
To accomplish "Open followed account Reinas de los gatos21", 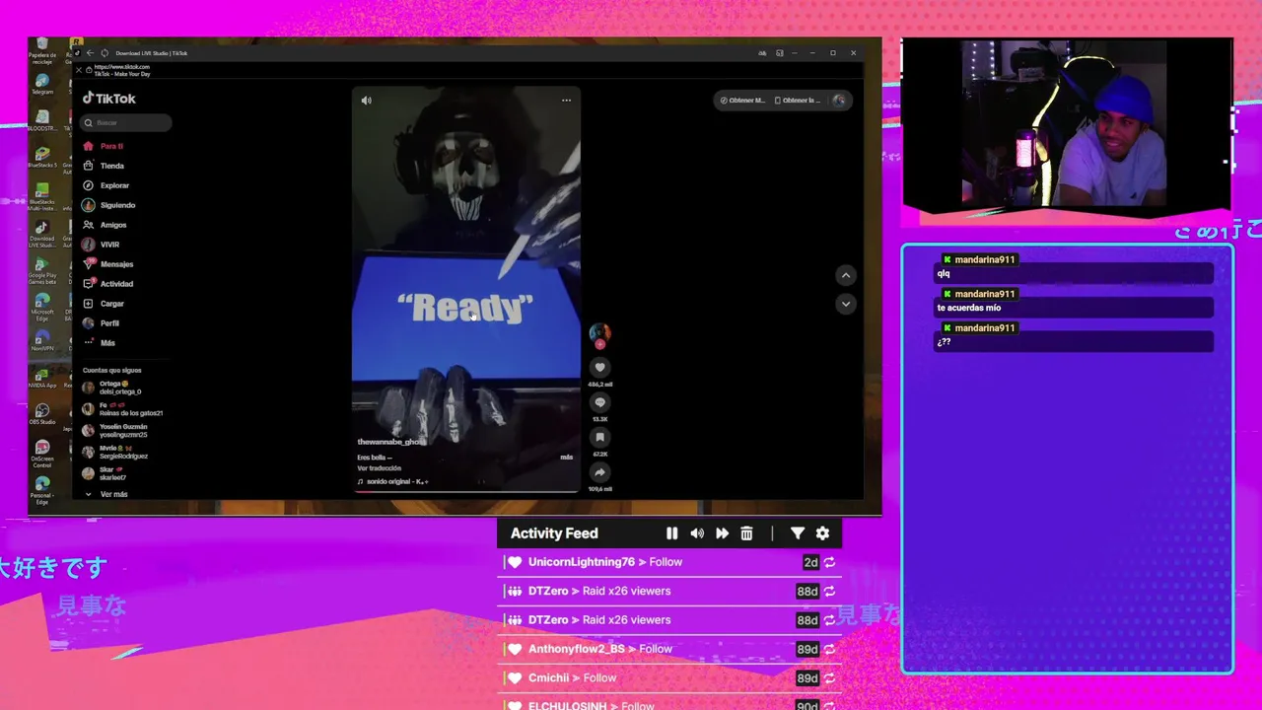I will pyautogui.click(x=122, y=409).
